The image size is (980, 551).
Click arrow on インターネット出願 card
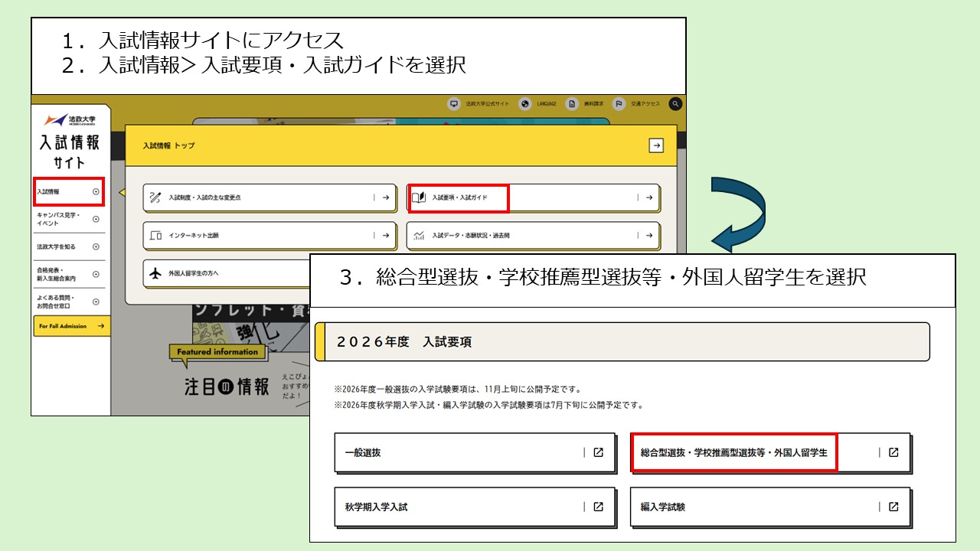[386, 236]
